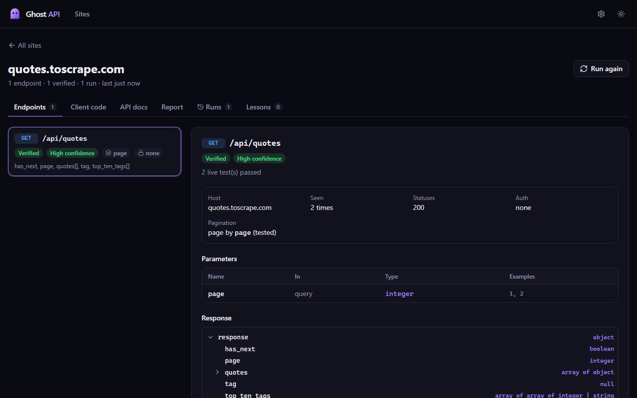This screenshot has height=398, width=637.
Task: Click the Ghost API purple ghost logo
Action: pyautogui.click(x=15, y=14)
